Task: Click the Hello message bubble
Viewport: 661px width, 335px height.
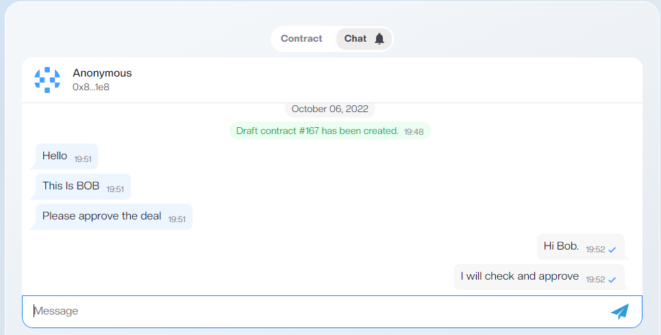Action: click(x=65, y=157)
